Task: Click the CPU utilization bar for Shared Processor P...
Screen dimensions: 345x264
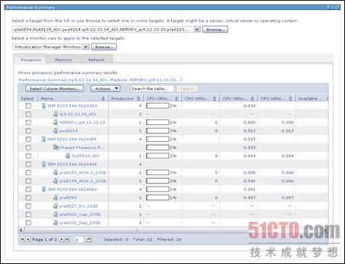Action: coord(158,148)
